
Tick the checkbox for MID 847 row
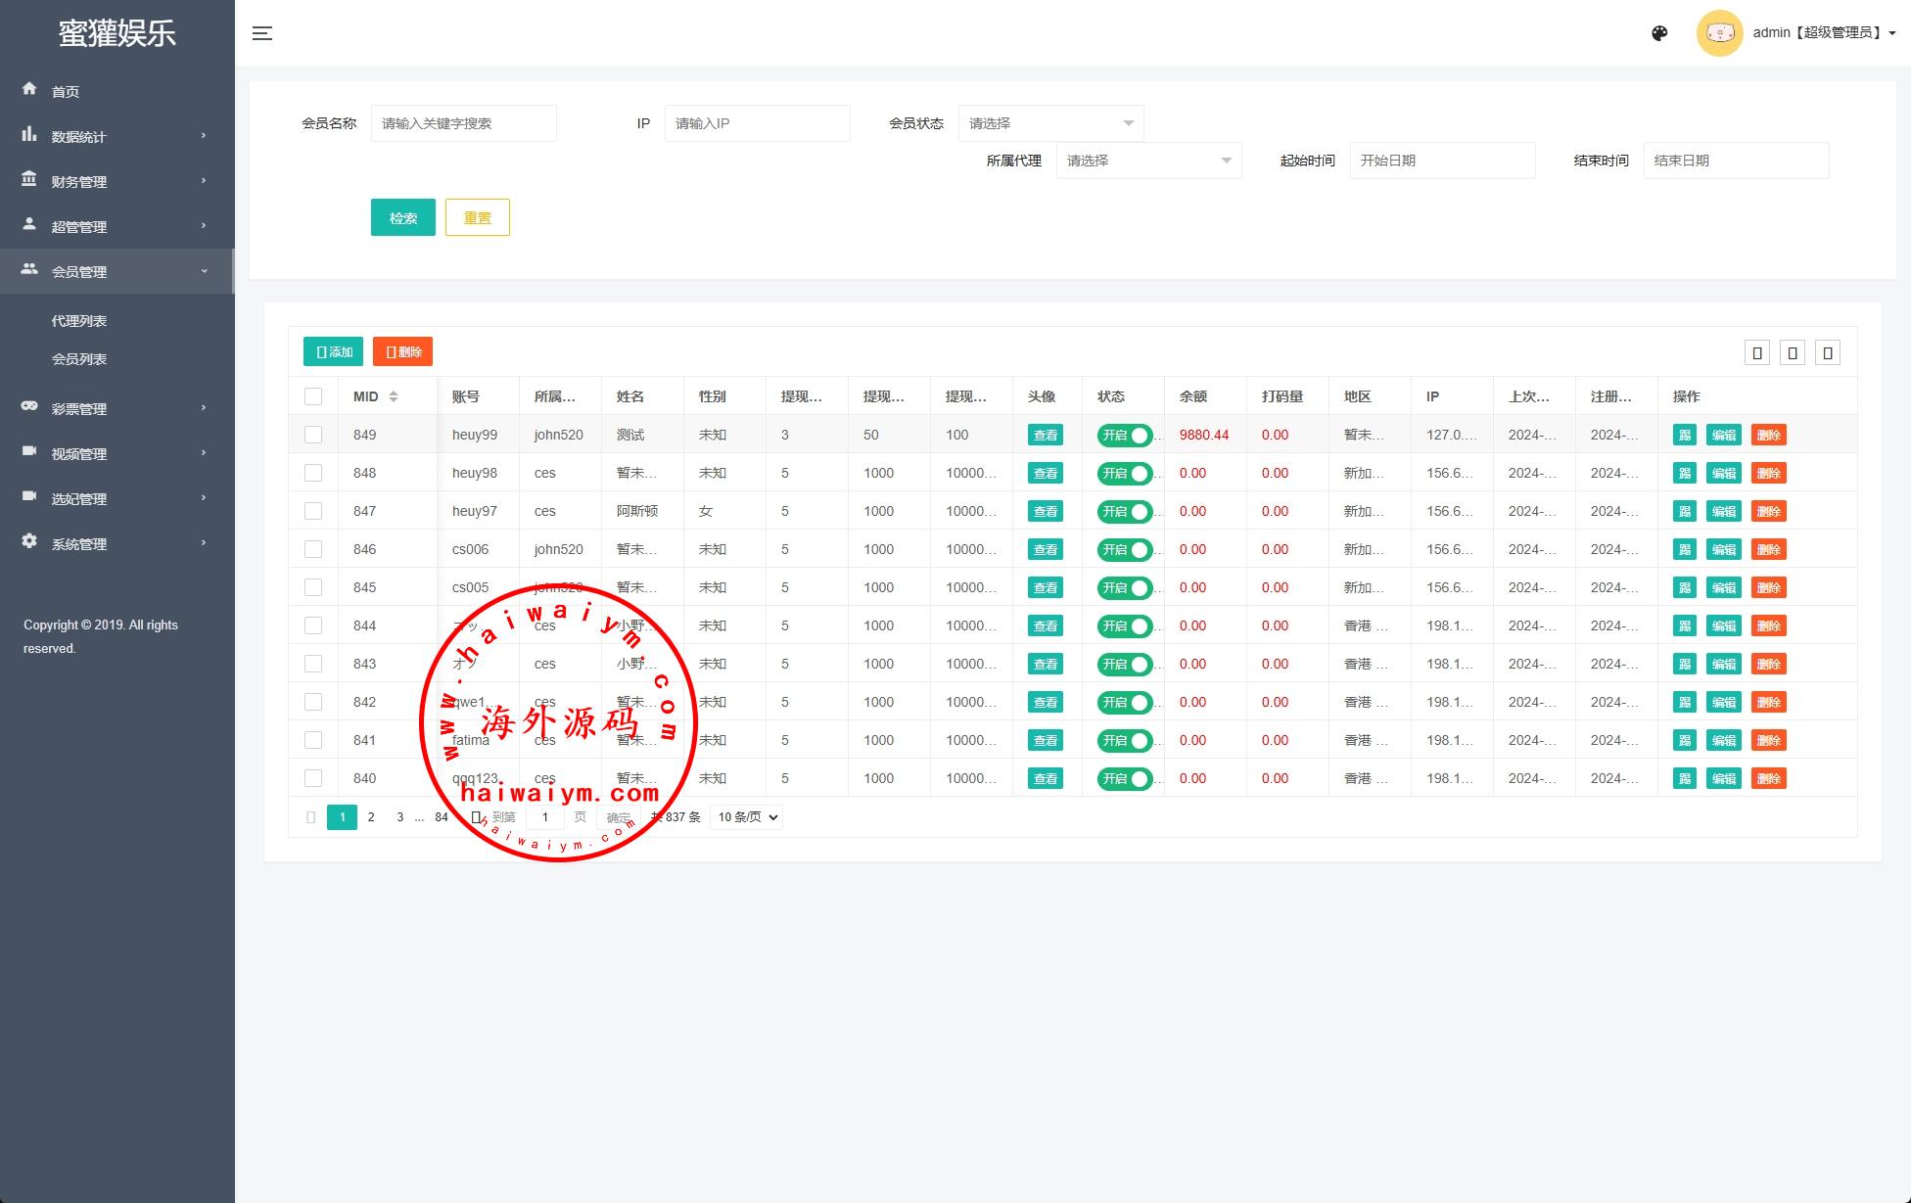coord(313,511)
